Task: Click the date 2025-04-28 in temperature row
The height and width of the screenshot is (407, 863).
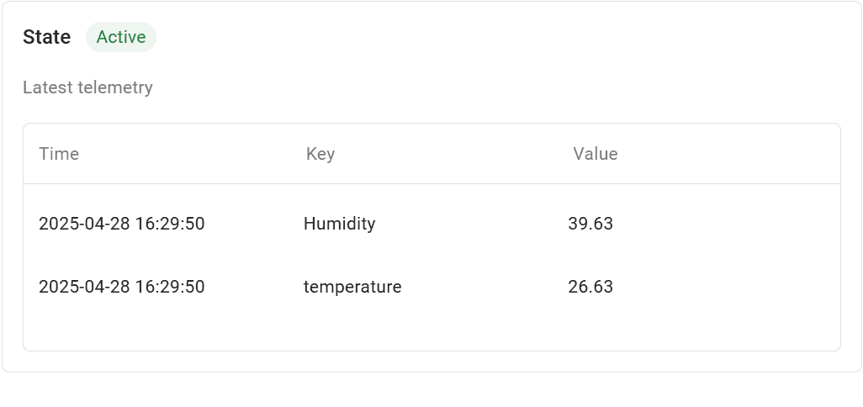Action: 84,287
